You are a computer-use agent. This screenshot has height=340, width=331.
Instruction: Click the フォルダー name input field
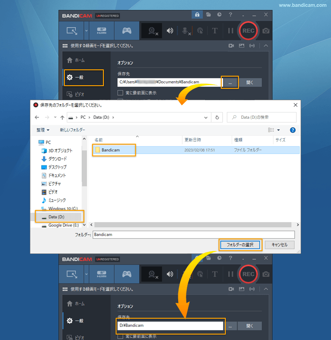(x=194, y=235)
